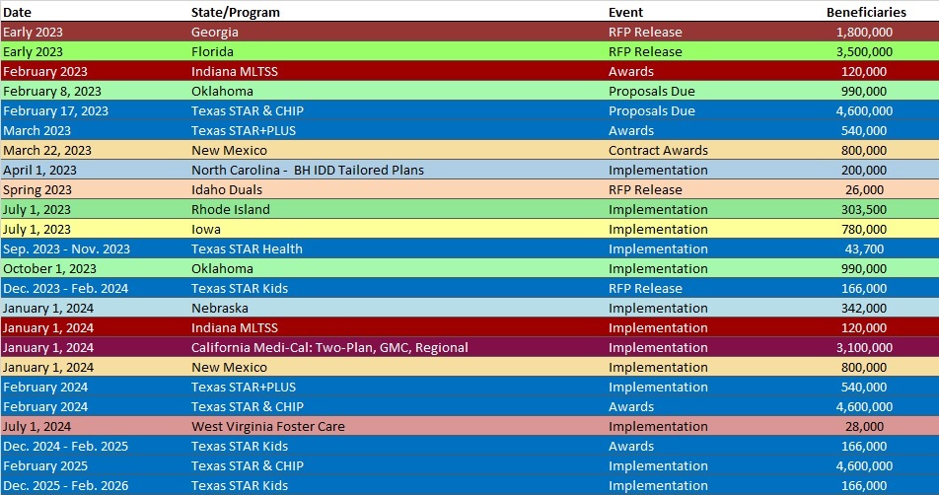Click the 26,000 beneficiaries value

(864, 189)
